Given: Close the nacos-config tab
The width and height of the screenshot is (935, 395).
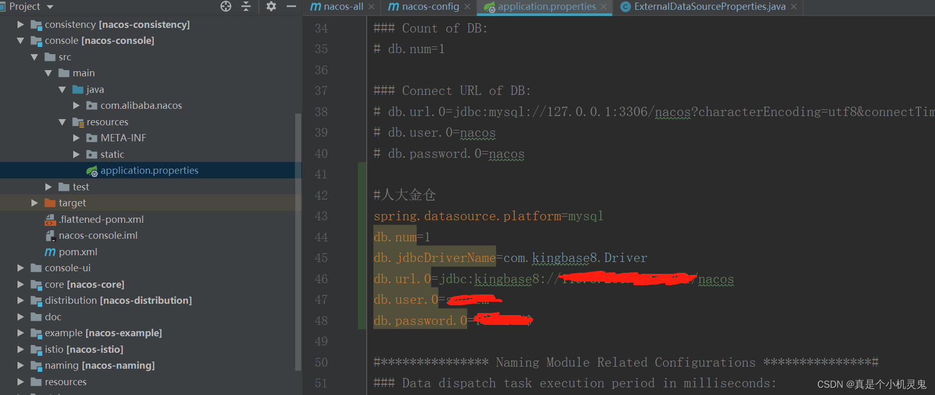Looking at the screenshot, I should point(467,7).
